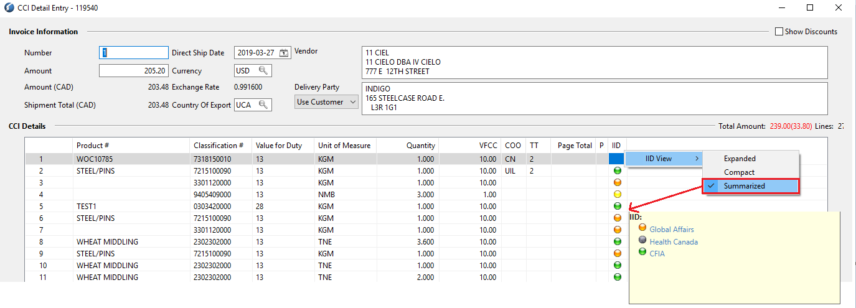Image resolution: width=856 pixels, height=308 pixels.
Task: Expand the IID View submenu
Action: click(664, 159)
